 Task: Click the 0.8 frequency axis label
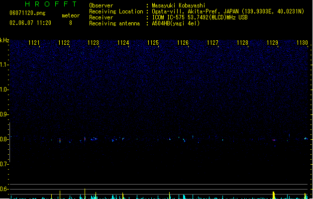click(4, 139)
